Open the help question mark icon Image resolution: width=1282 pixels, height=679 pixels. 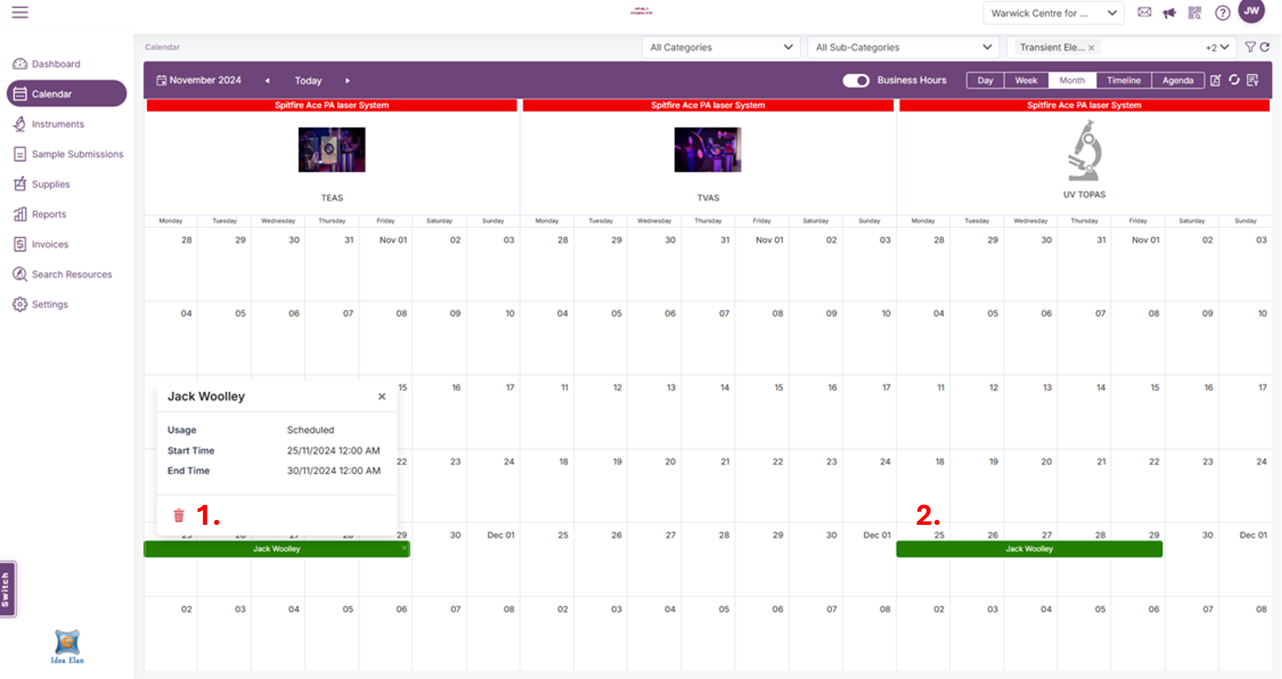click(x=1222, y=13)
